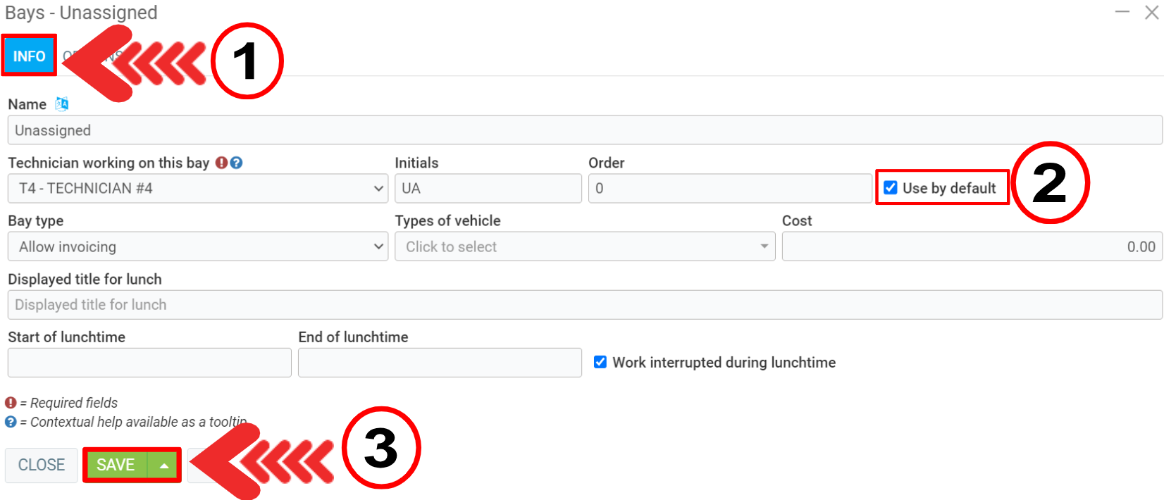The width and height of the screenshot is (1164, 500).
Task: Open the Types of vehicle selector
Action: point(585,247)
